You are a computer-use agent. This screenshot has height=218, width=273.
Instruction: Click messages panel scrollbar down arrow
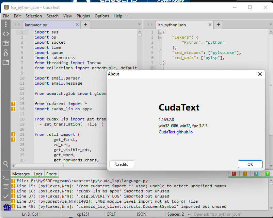[x=271, y=208]
